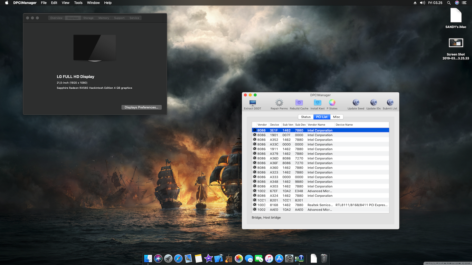Viewport: 472px width, 265px height.
Task: Open Install Kext tool
Action: click(x=318, y=105)
